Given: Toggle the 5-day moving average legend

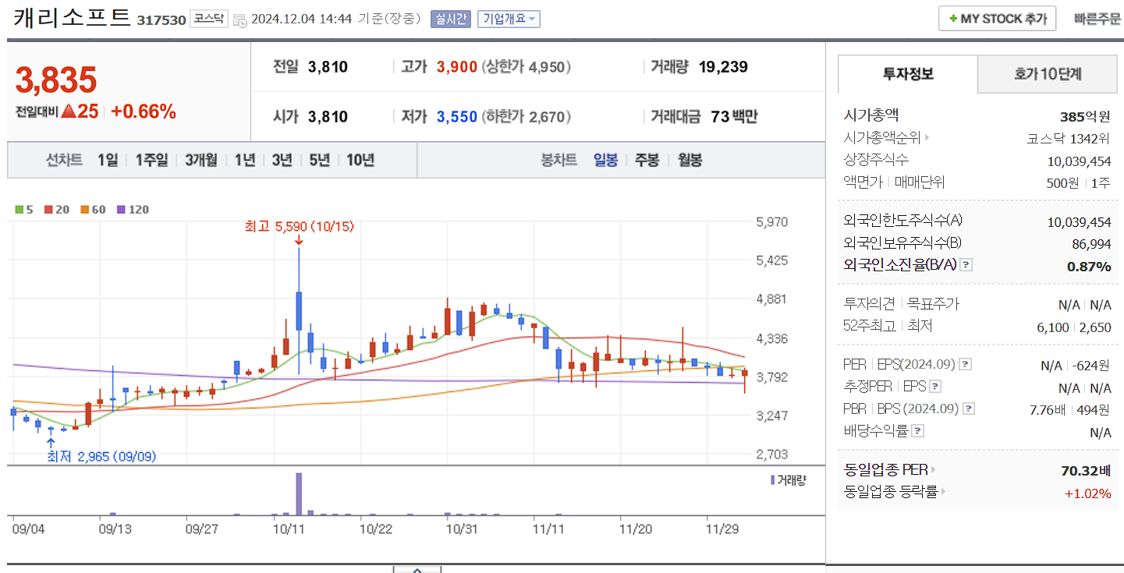Looking at the screenshot, I should 23,210.
